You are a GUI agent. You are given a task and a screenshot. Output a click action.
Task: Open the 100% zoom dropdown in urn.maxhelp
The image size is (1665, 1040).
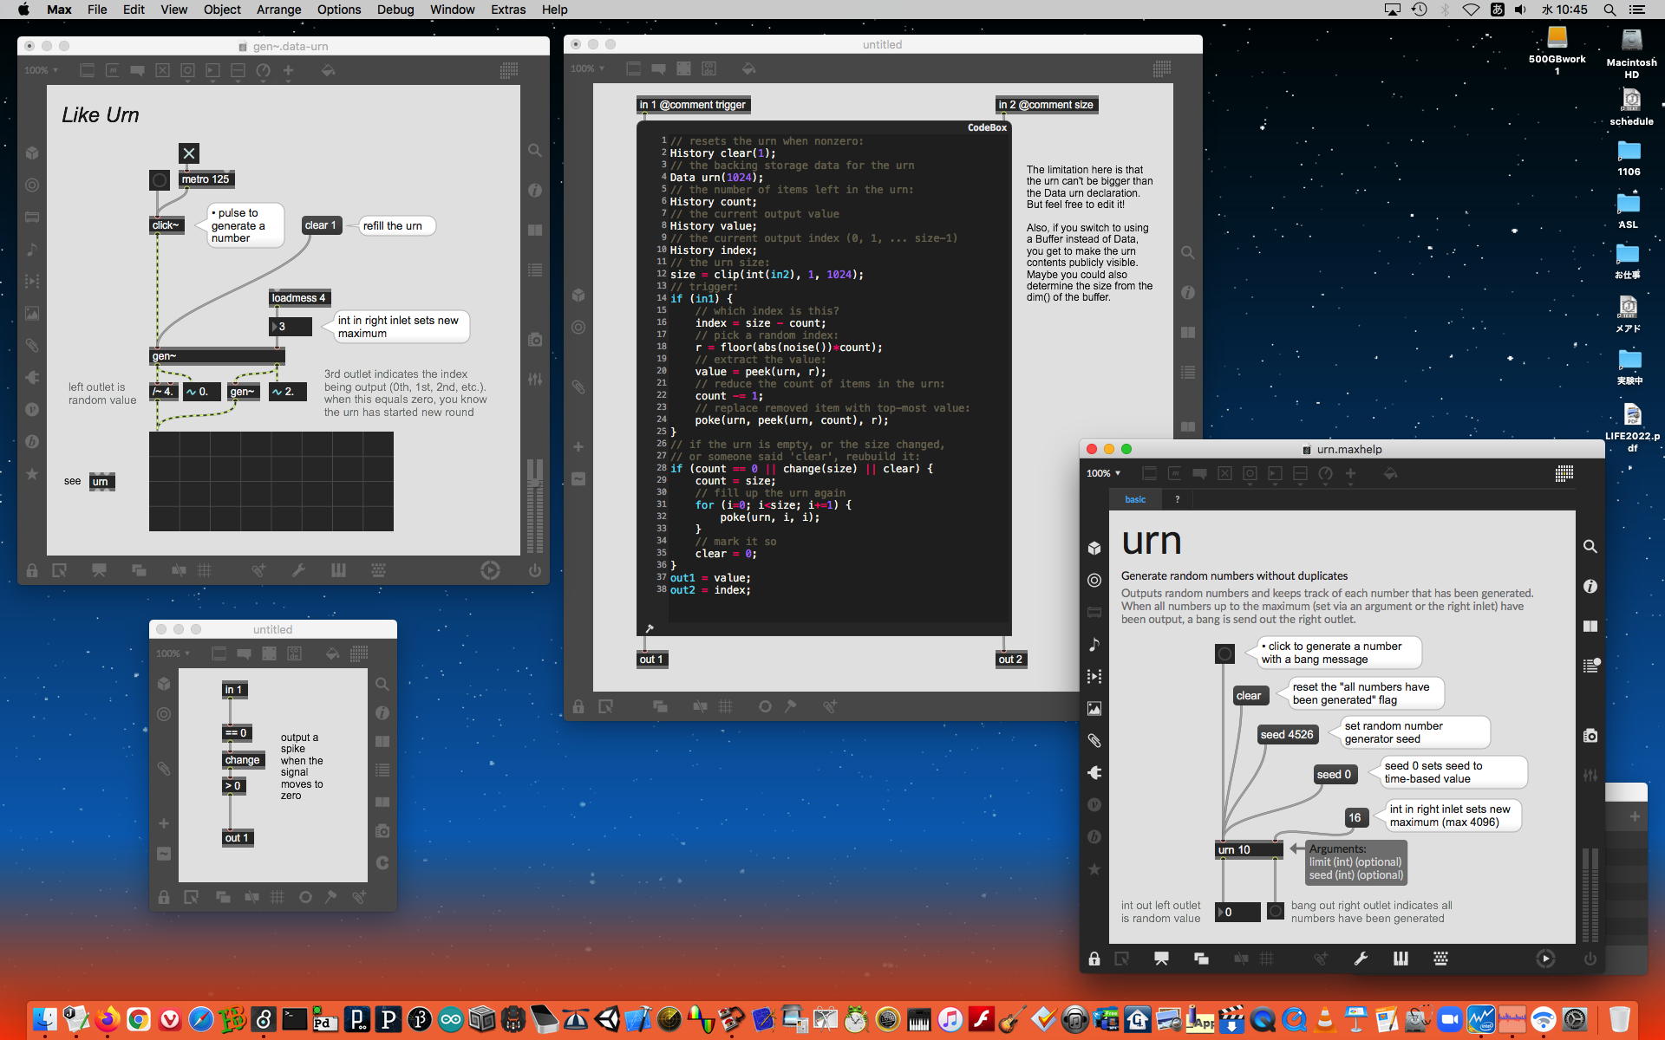(x=1103, y=473)
